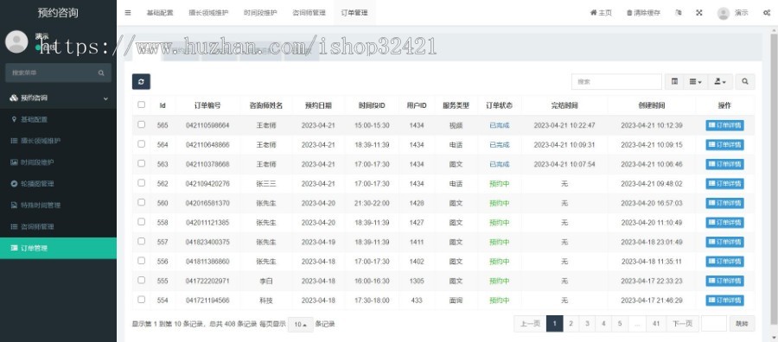
Task: Open 订单详情 for order 041722202971
Action: pos(724,281)
